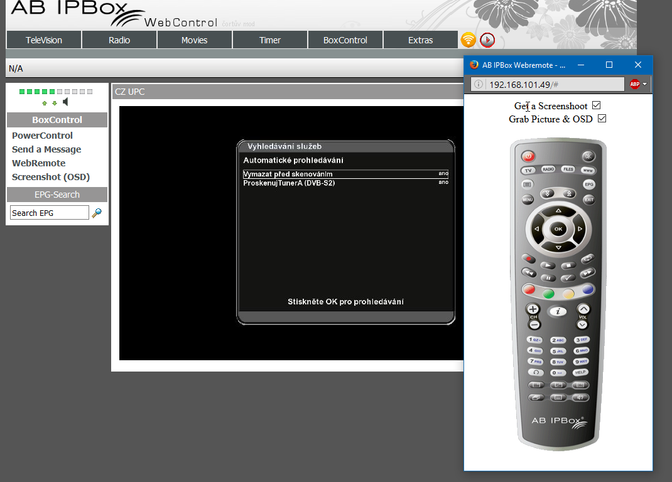Click the orange Wi-Fi stream icon
Image resolution: width=672 pixels, height=482 pixels.
pos(469,40)
